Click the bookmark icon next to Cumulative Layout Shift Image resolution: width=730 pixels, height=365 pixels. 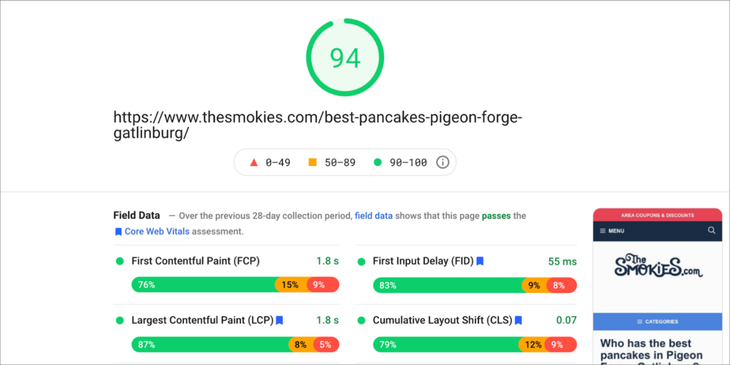click(518, 320)
